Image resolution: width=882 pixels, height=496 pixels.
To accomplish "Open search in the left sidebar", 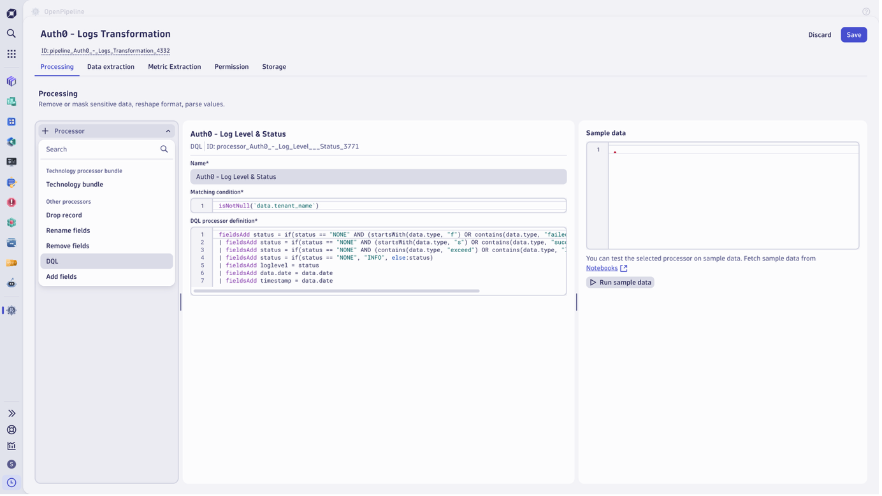I will click(x=11, y=33).
